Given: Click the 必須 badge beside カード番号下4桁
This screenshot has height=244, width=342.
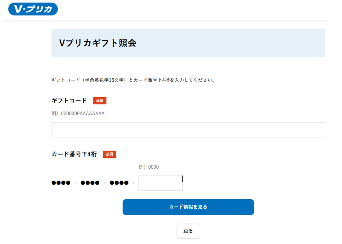Looking at the screenshot, I should [109, 154].
